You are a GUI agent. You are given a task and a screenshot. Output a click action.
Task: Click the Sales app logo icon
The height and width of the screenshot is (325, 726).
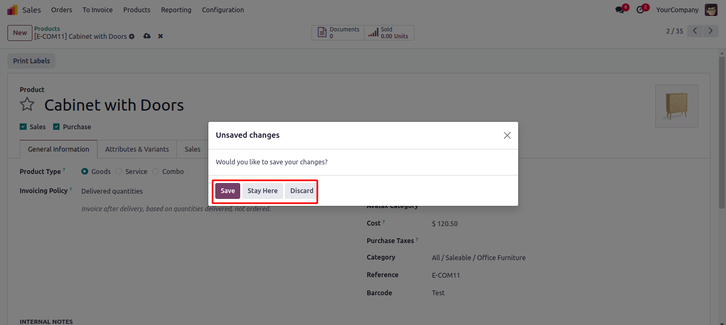pyautogui.click(x=12, y=10)
